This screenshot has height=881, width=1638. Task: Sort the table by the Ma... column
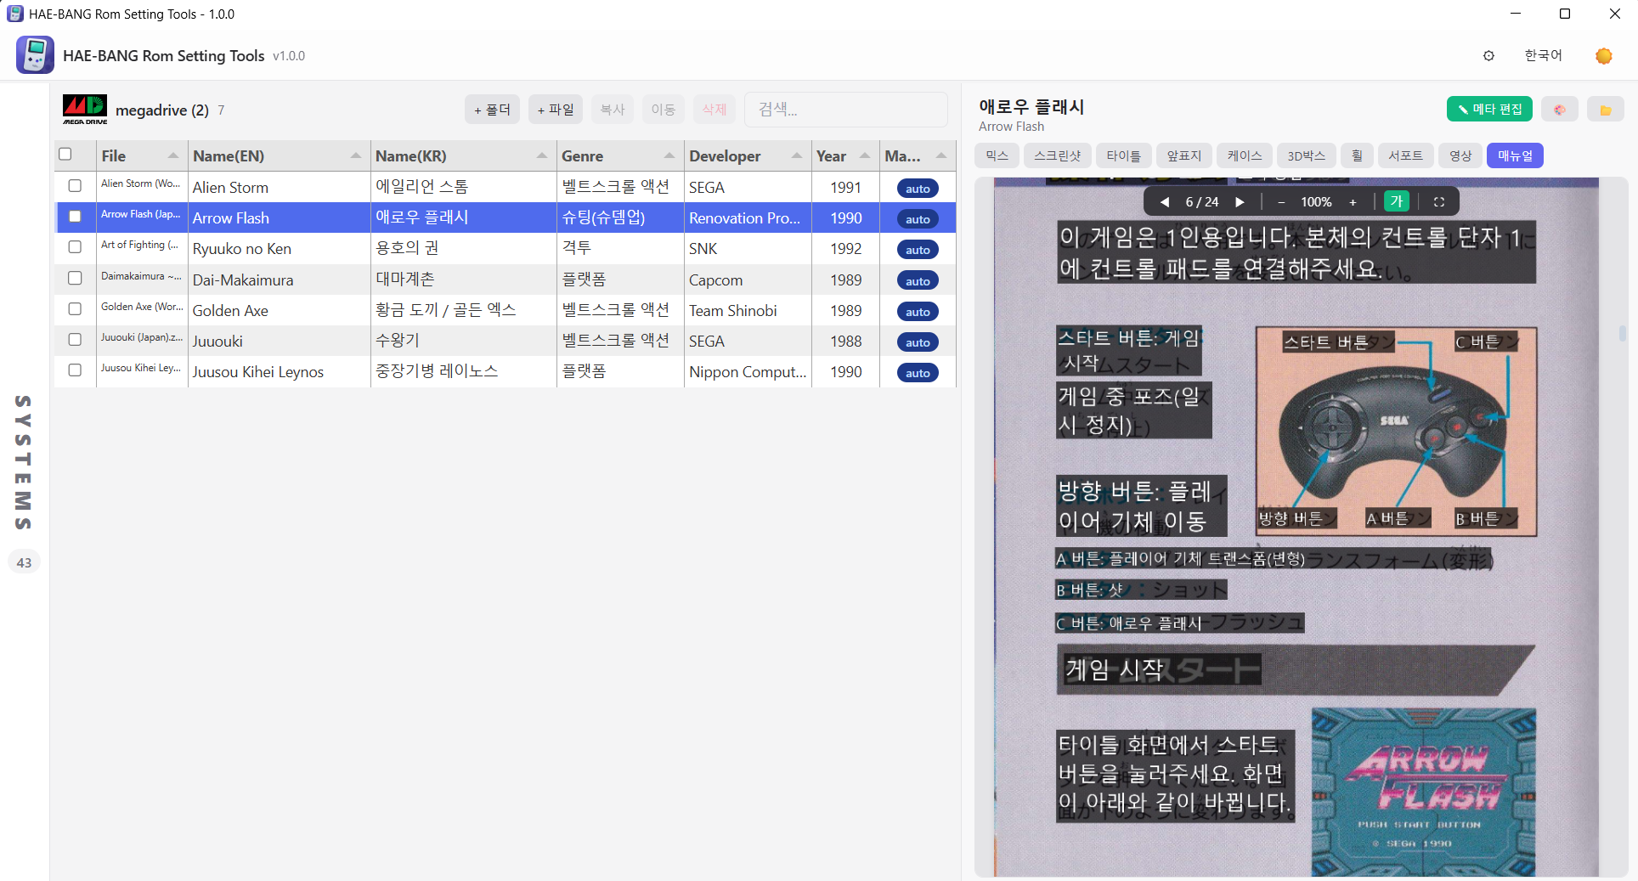pos(918,156)
